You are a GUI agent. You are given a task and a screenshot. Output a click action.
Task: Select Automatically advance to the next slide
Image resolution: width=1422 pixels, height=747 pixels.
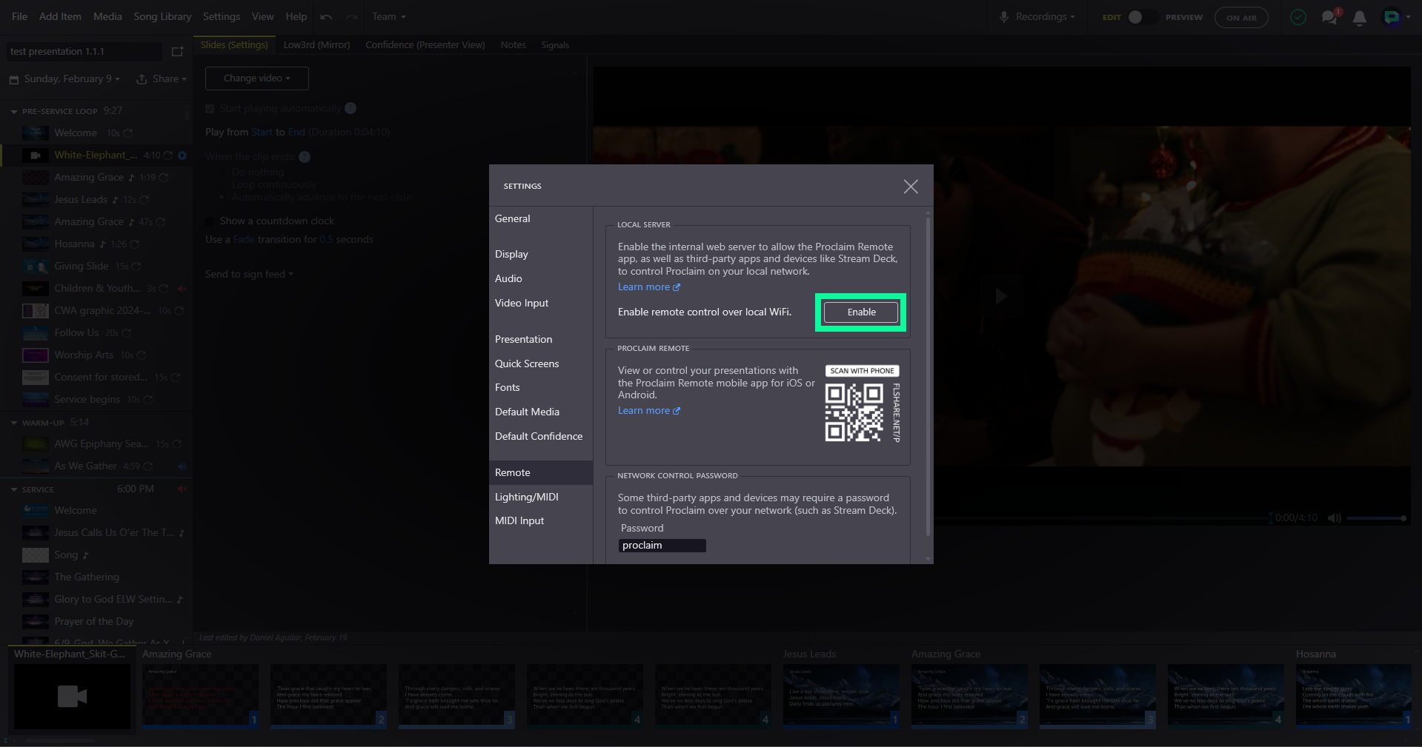(222, 197)
